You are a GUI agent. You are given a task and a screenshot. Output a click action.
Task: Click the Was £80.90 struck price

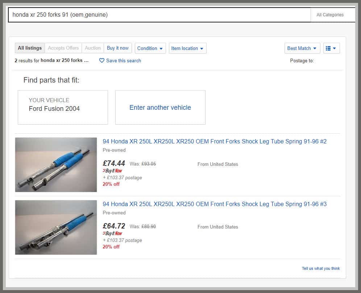click(x=143, y=226)
